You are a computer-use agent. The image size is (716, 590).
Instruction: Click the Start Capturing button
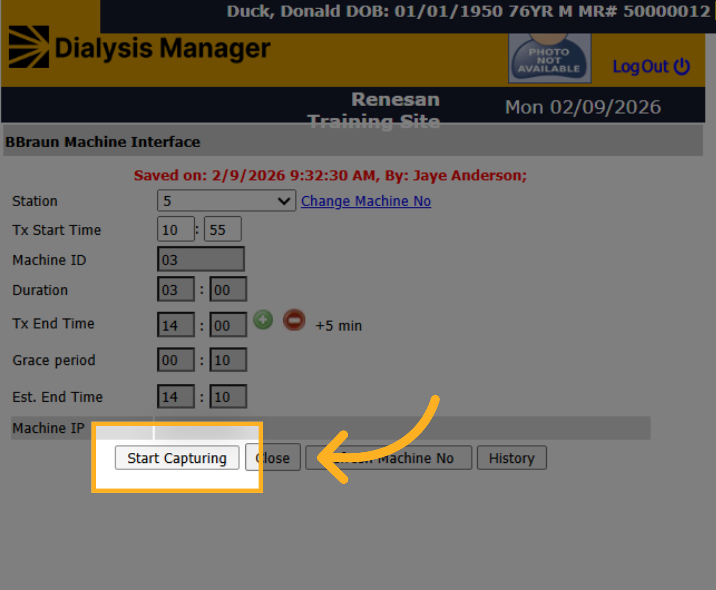(177, 458)
